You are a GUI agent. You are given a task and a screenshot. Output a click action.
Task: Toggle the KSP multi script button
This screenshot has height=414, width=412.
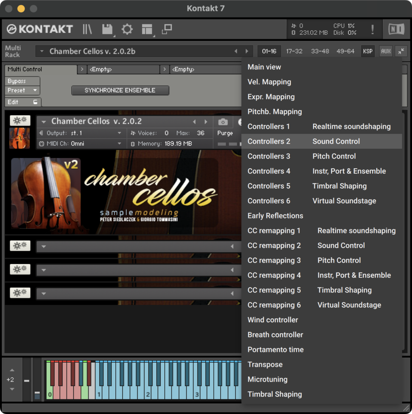[x=367, y=51]
